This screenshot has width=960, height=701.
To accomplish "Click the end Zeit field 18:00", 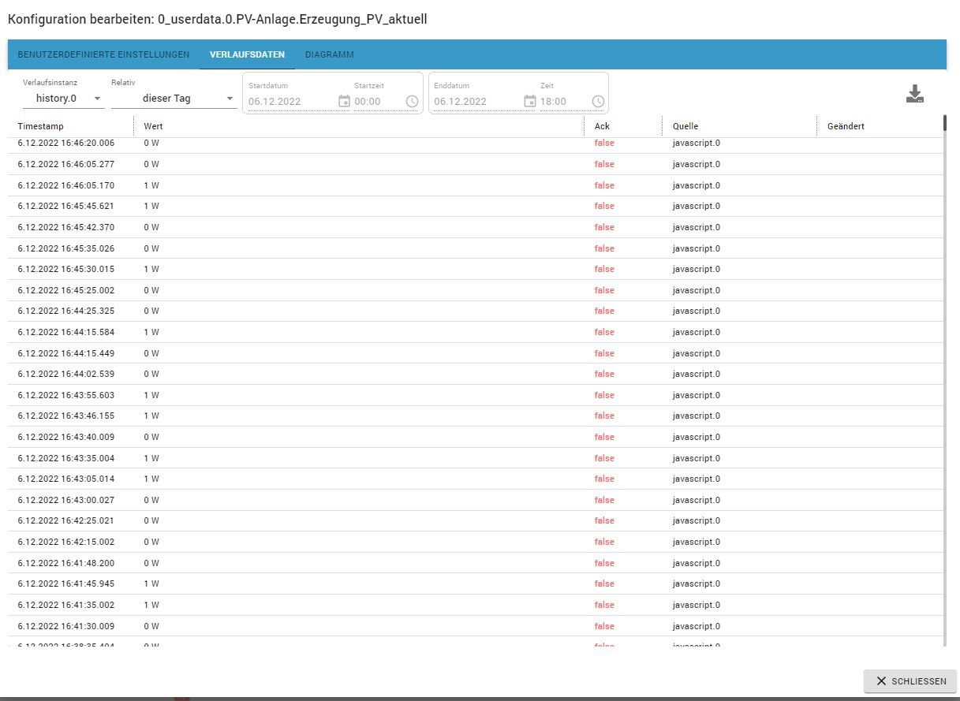I will 564,101.
